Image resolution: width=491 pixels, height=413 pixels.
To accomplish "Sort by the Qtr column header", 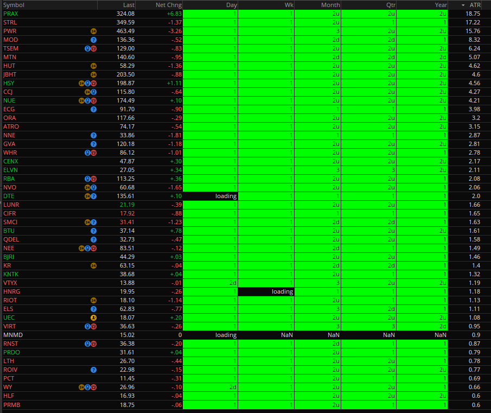I will click(391, 5).
